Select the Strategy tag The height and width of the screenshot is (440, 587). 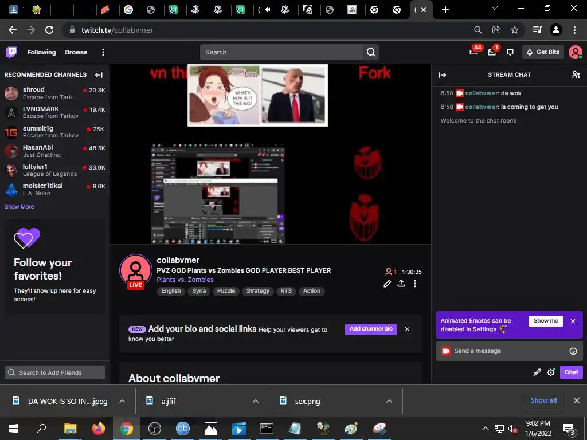258,291
